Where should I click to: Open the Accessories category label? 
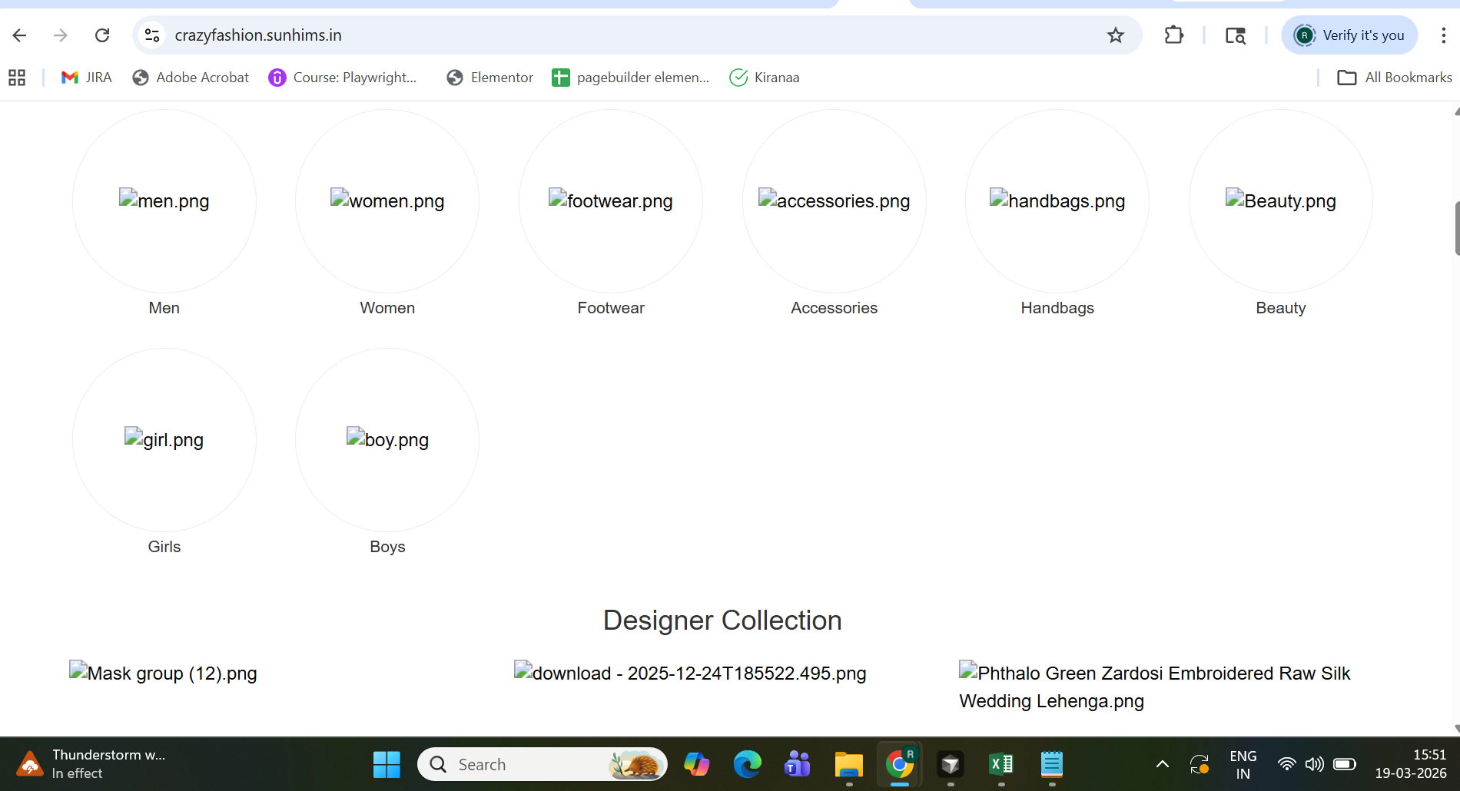[835, 308]
